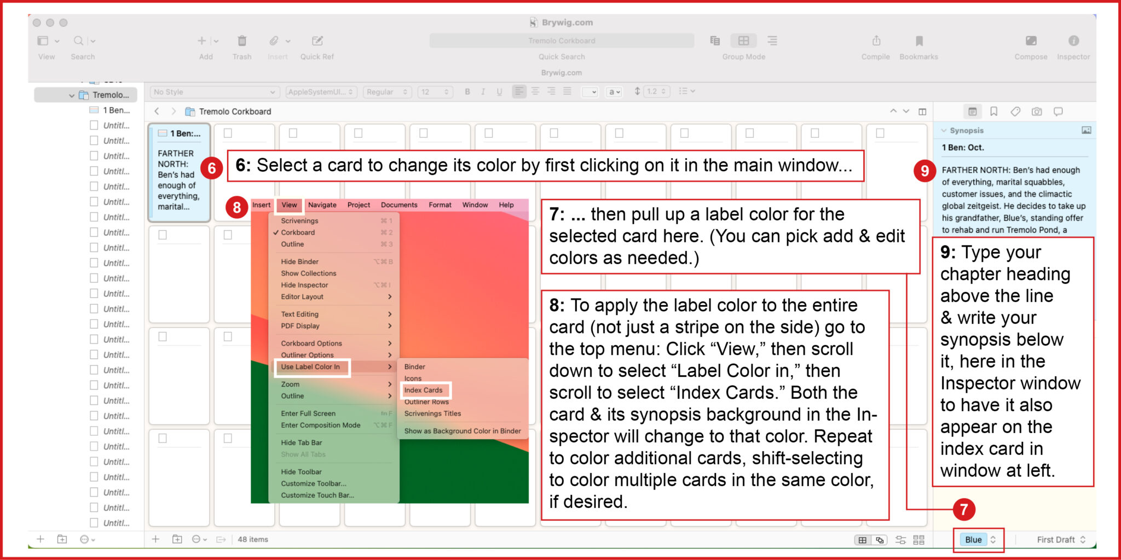Open the First Draft status dropdown
1121x560 pixels.
(1061, 540)
